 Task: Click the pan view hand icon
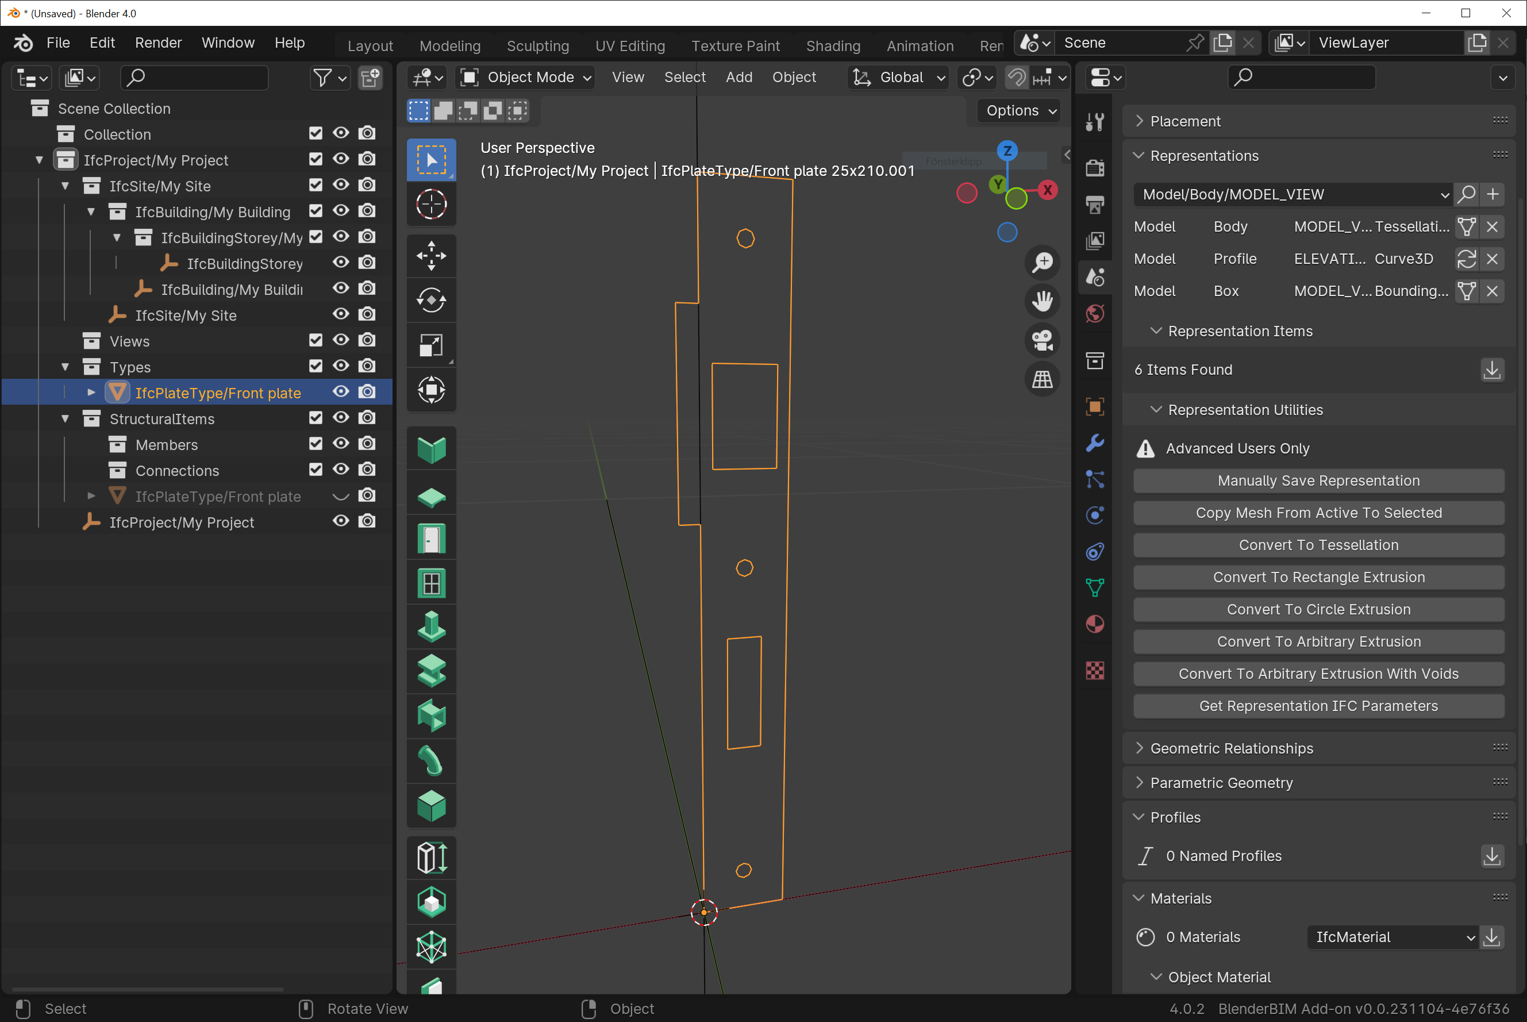tap(1042, 301)
